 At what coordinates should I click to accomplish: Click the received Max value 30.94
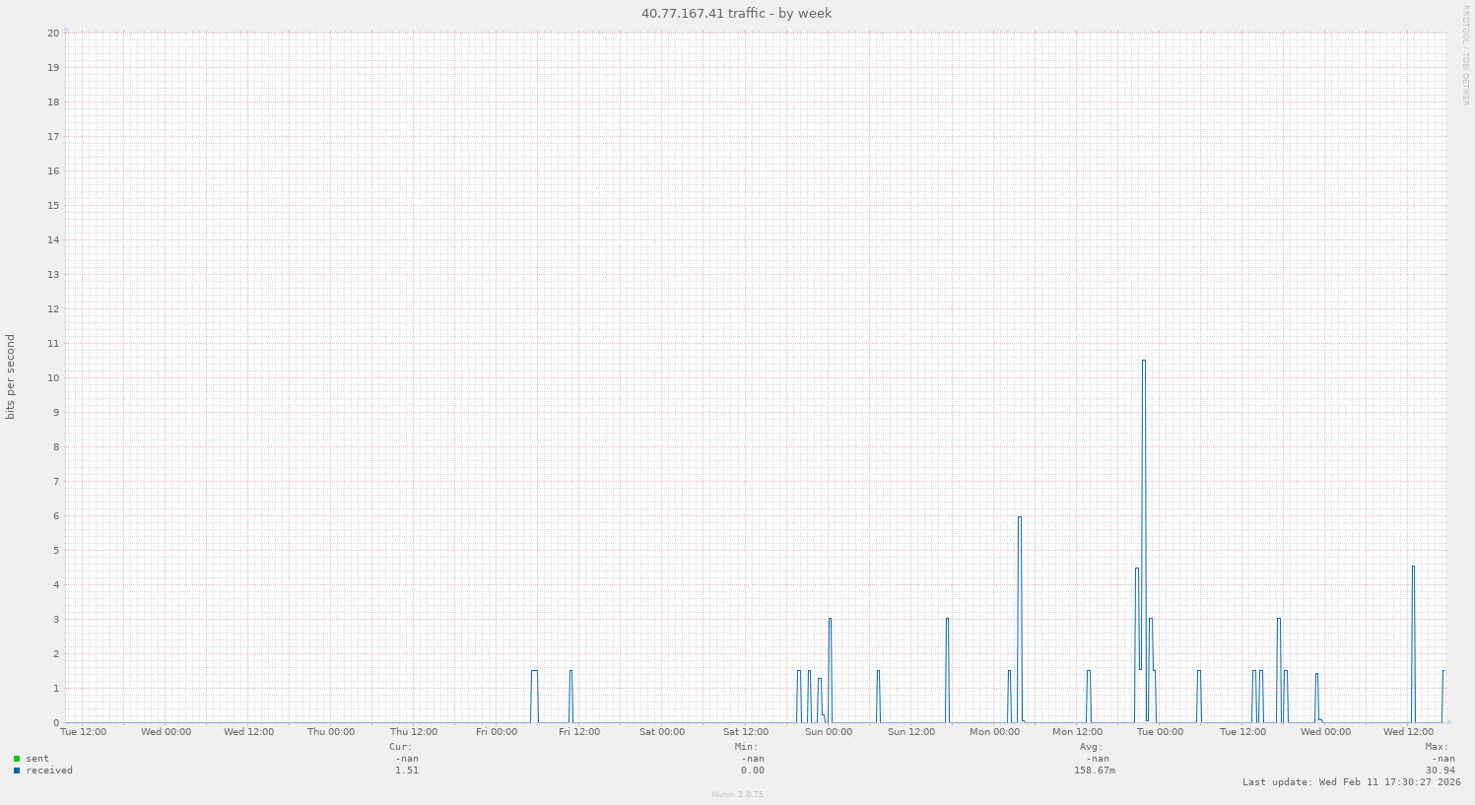pos(1440,771)
